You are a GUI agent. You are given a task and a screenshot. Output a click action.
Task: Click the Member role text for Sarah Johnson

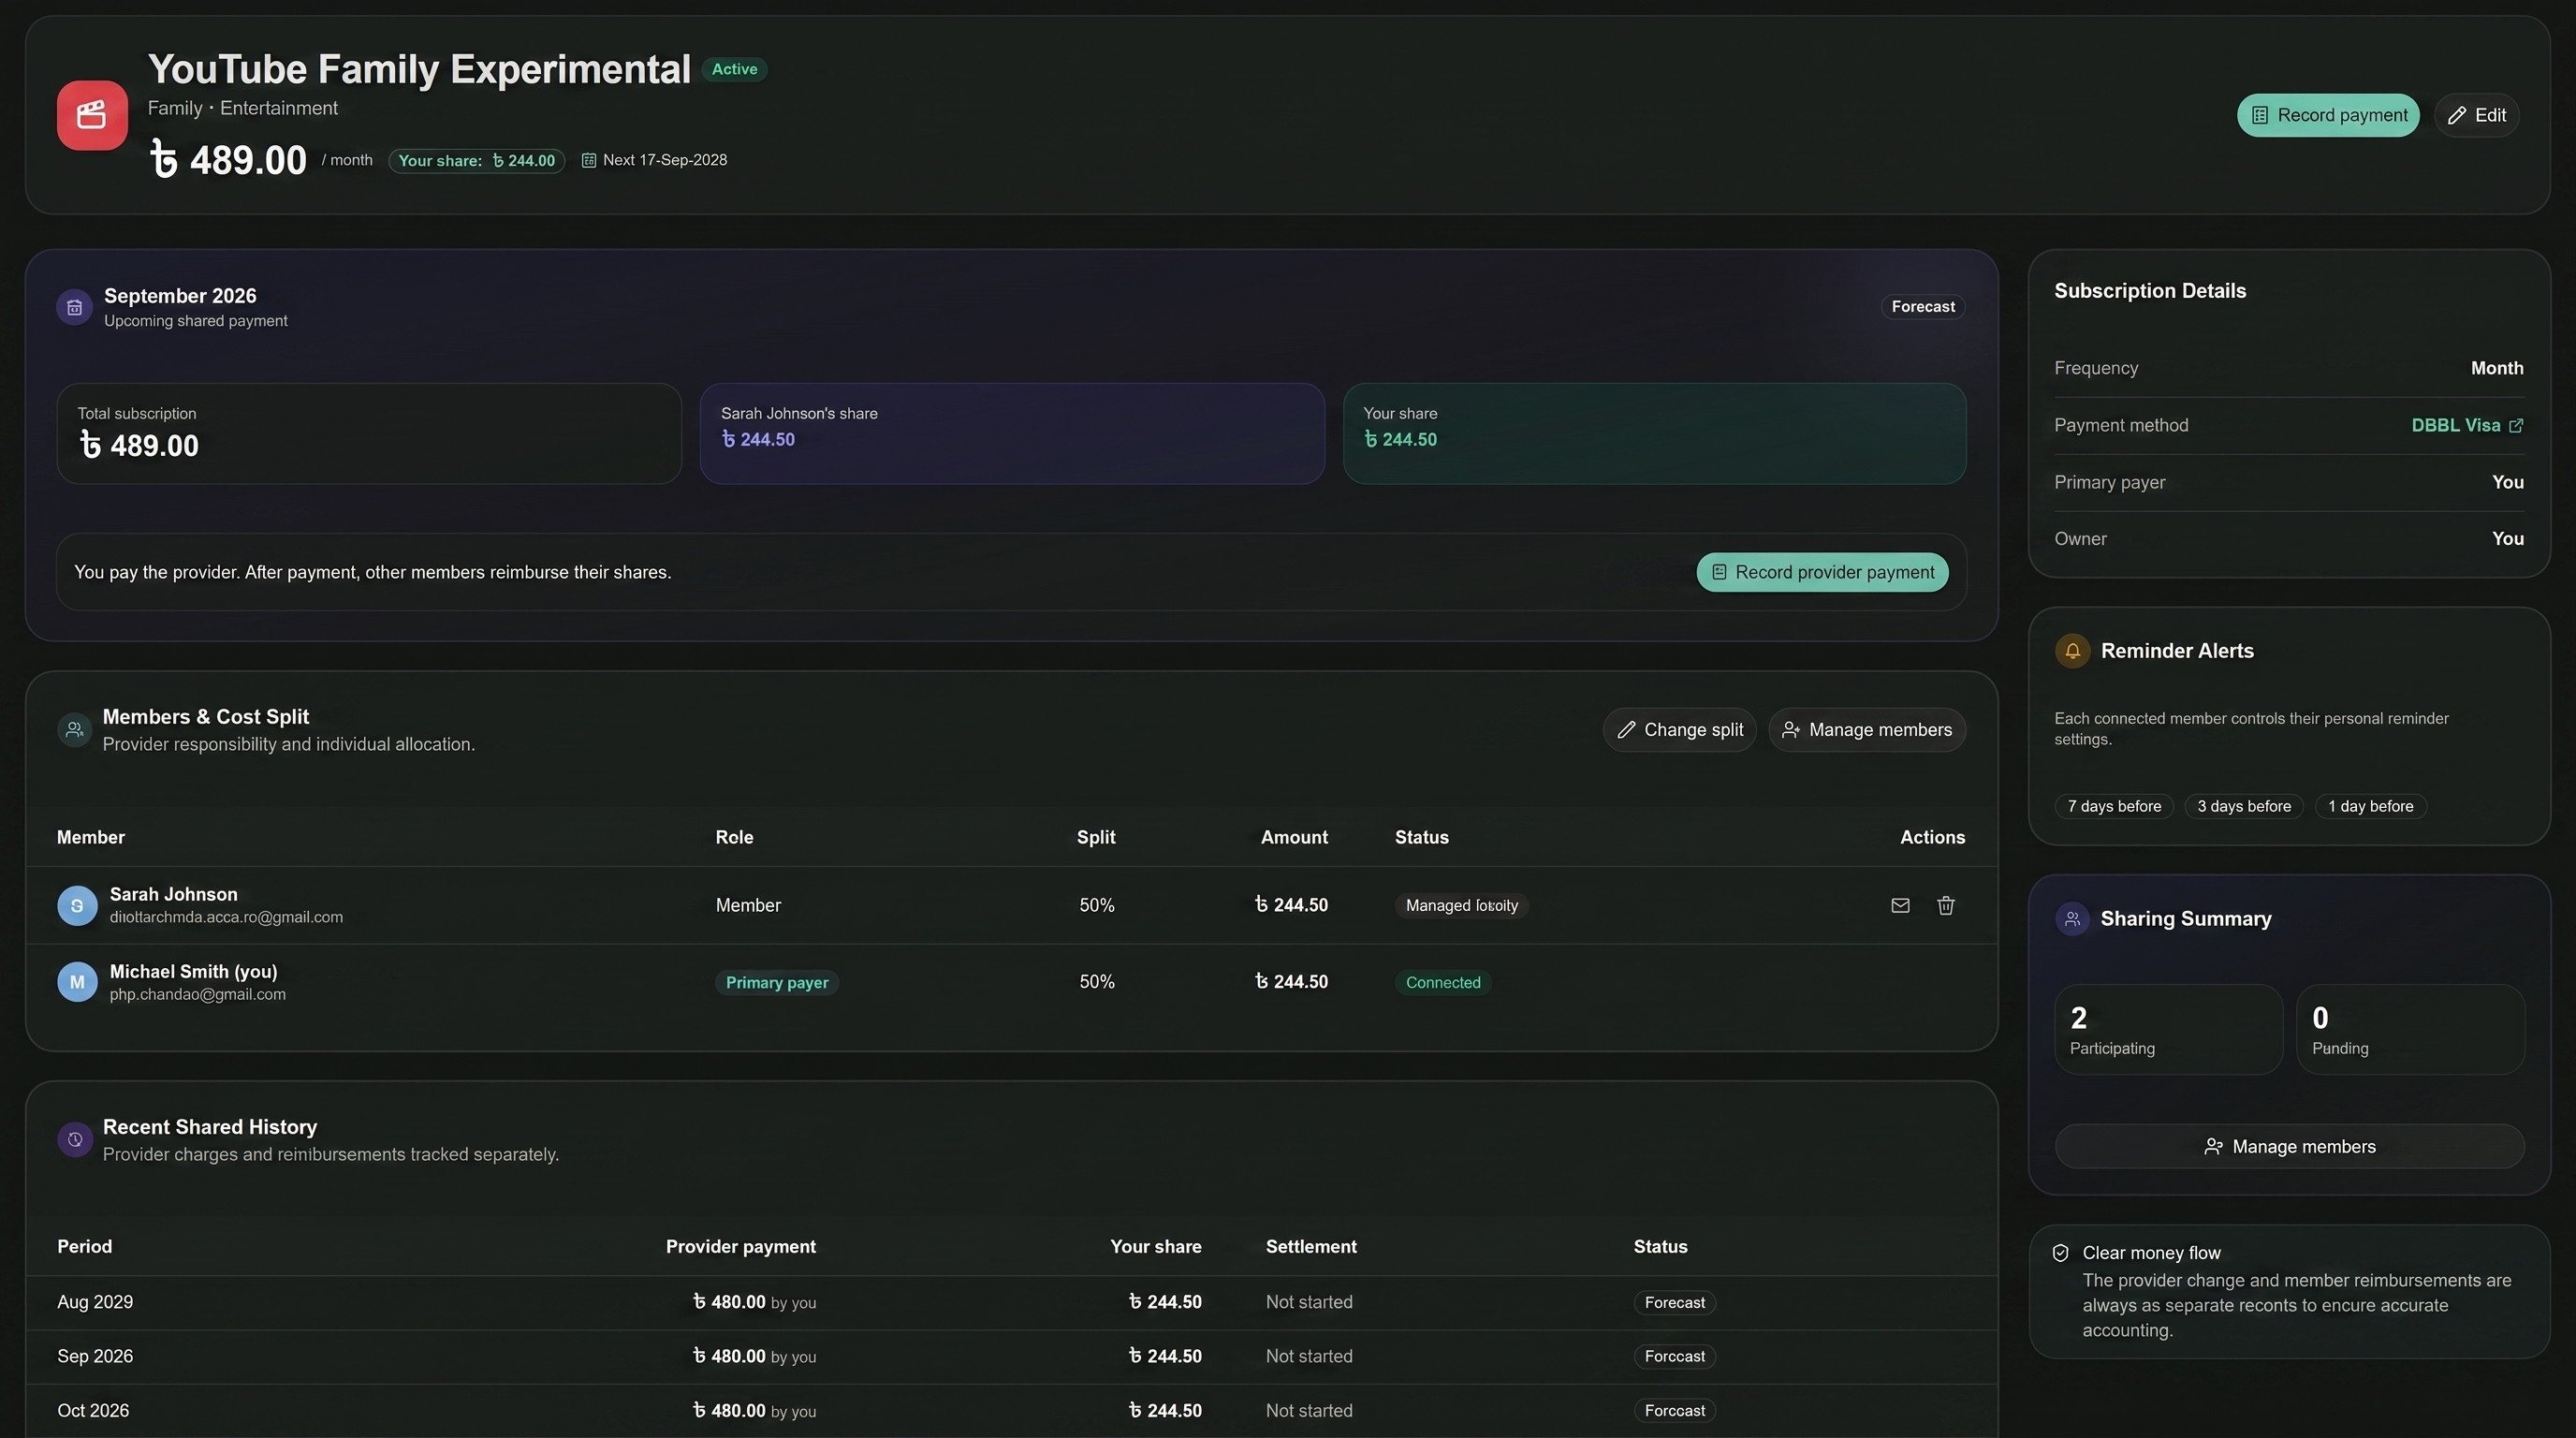[748, 905]
